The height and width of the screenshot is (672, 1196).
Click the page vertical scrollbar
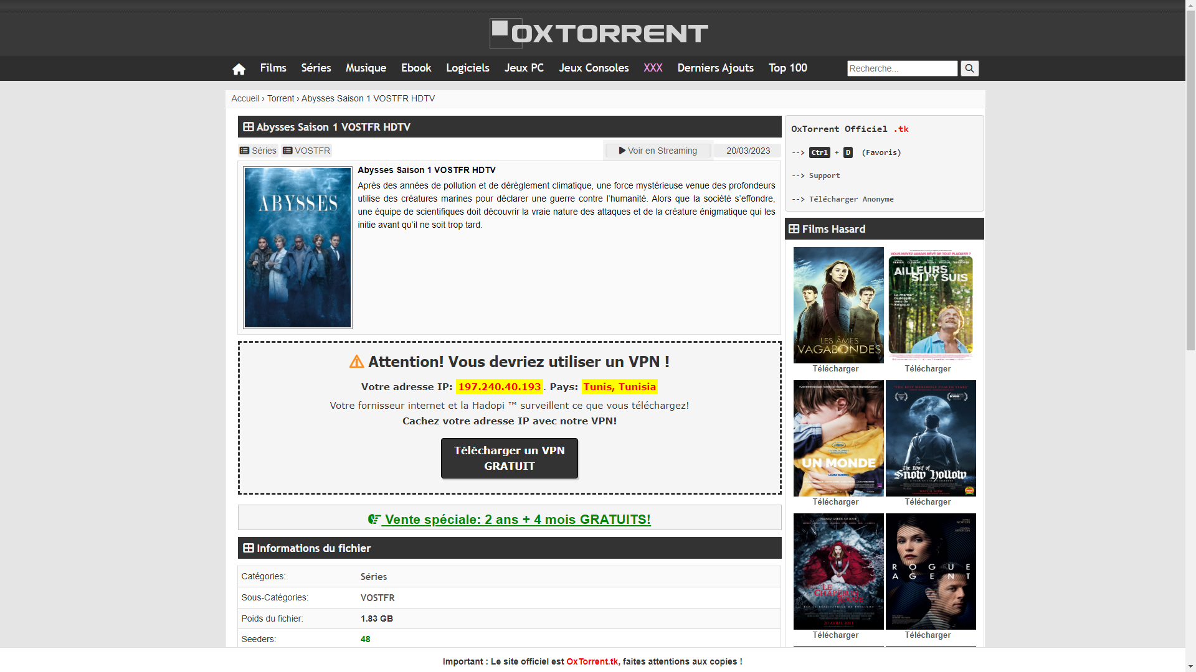click(x=1190, y=180)
